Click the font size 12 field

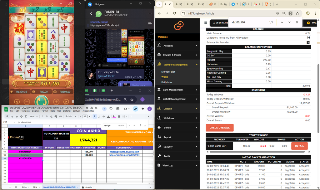85,116
